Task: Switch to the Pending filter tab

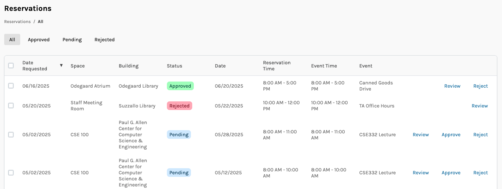Action: pyautogui.click(x=72, y=39)
